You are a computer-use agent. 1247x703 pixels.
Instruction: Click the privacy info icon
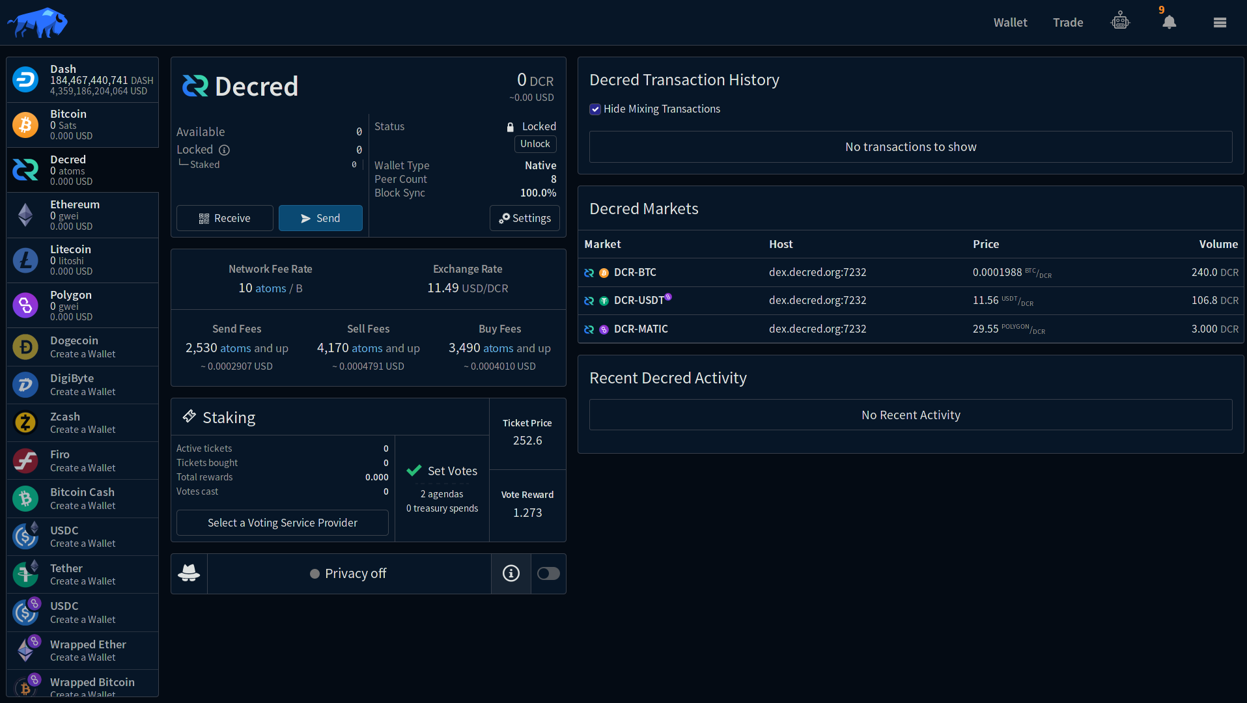click(x=511, y=573)
